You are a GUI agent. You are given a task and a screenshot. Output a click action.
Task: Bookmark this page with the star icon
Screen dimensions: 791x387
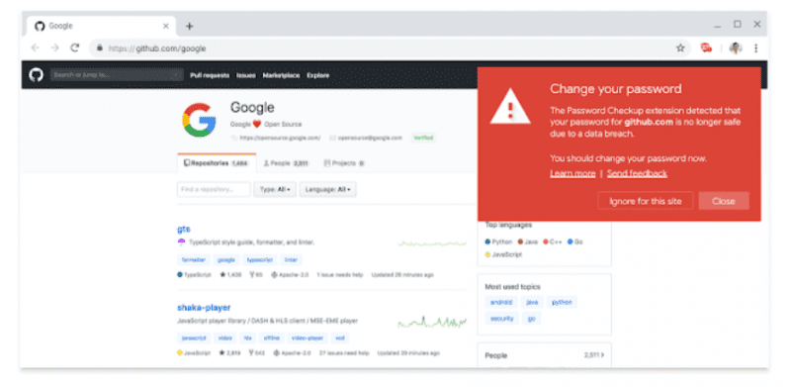point(680,48)
